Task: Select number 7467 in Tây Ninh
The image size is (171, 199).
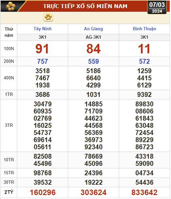Action: point(42,78)
